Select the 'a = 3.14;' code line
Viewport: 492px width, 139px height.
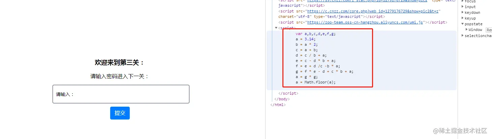(306, 39)
